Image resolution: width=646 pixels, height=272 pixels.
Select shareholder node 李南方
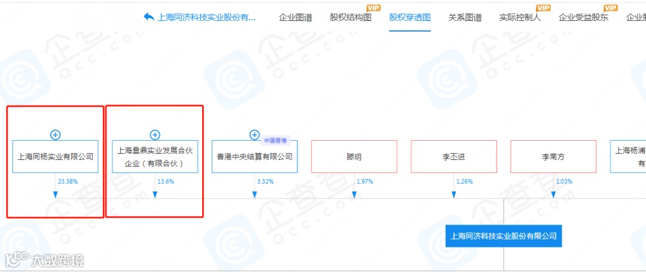point(554,156)
